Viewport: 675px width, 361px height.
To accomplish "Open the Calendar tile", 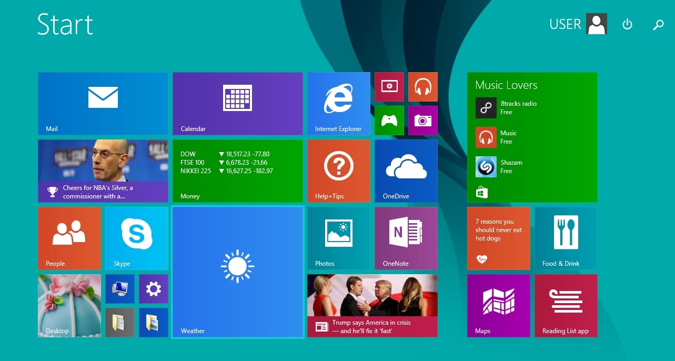I will pos(237,103).
